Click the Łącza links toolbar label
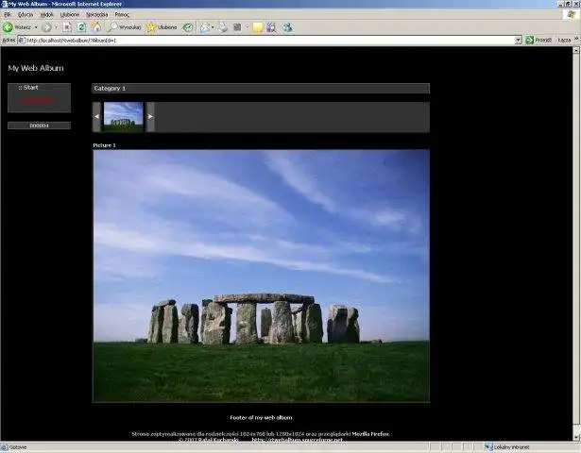The height and width of the screenshot is (453, 581). click(x=564, y=40)
